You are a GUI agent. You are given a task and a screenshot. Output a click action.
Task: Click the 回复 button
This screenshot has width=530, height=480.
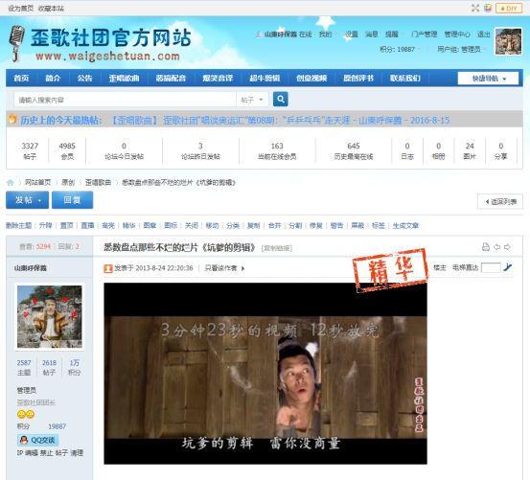coord(72,200)
